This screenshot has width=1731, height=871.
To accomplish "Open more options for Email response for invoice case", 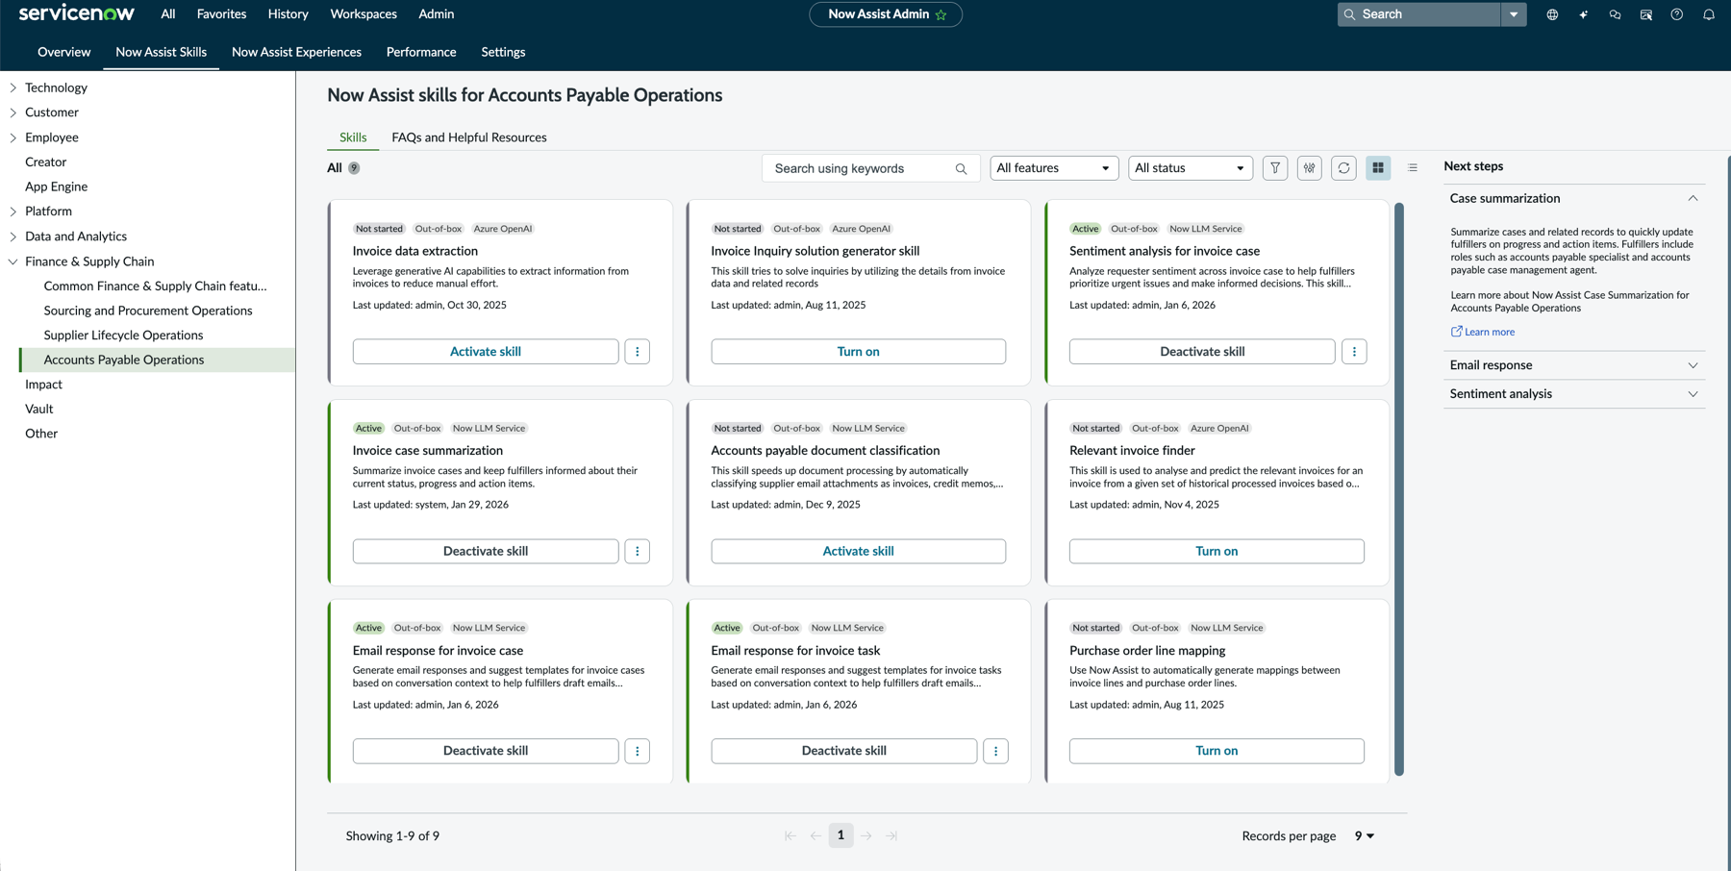I will (x=638, y=751).
